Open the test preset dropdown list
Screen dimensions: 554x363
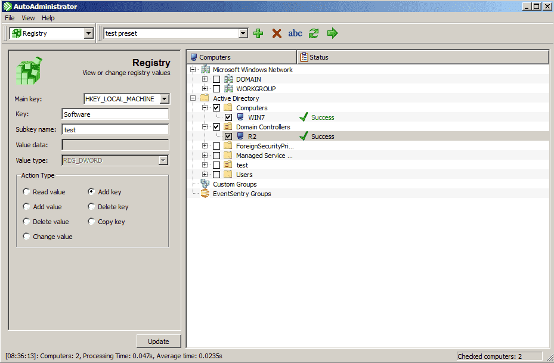243,33
